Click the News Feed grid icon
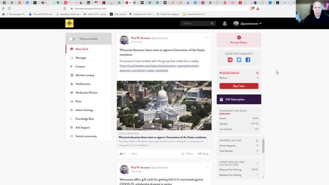The width and height of the screenshot is (329, 185). pyautogui.click(x=71, y=49)
